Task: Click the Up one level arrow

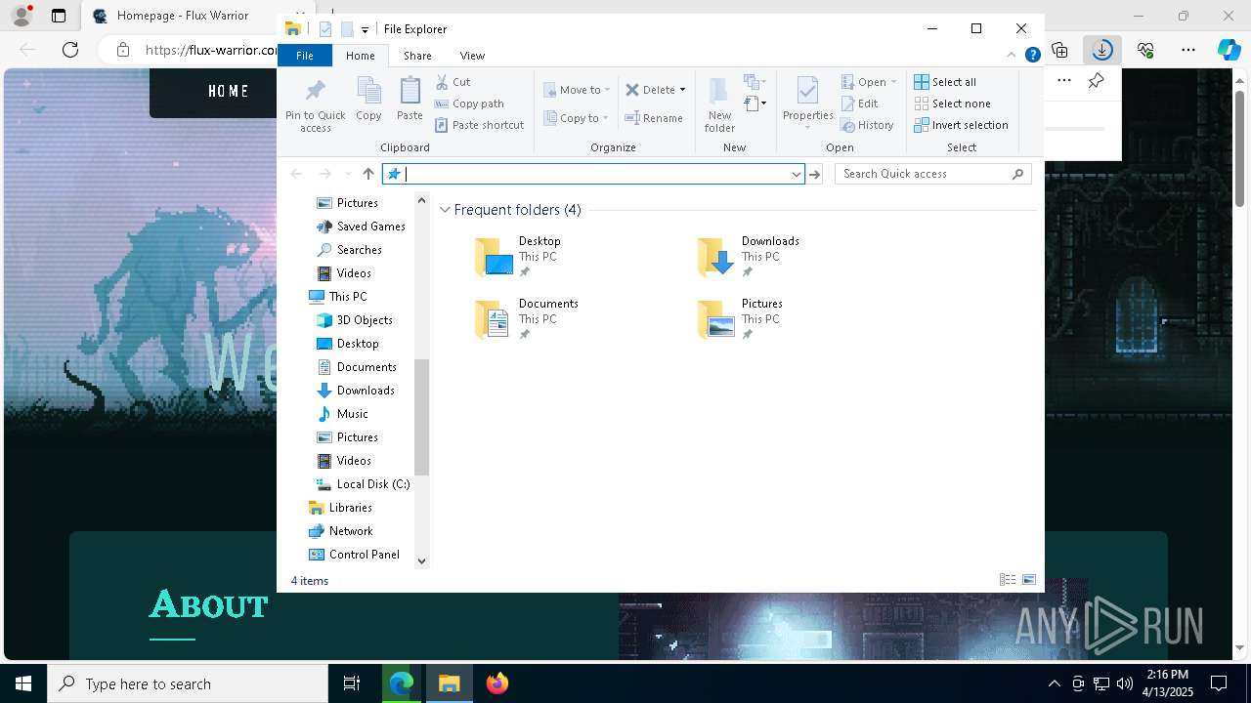Action: point(368,174)
